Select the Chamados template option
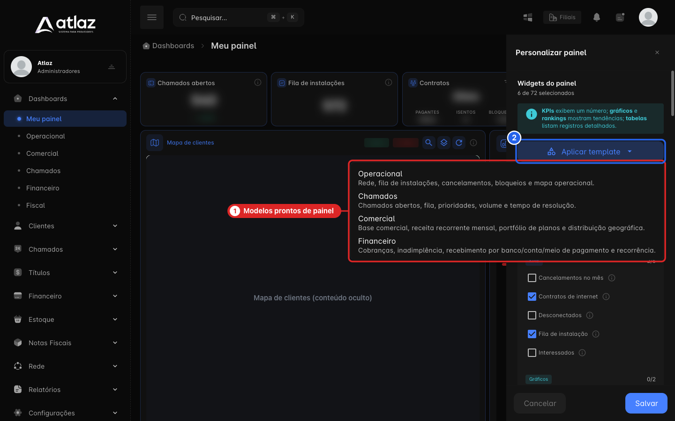This screenshot has height=421, width=675. 507,200
